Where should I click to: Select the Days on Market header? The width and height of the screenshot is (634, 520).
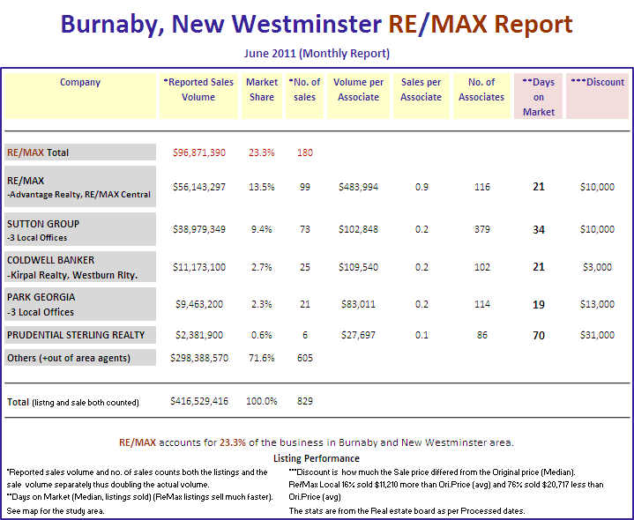pos(538,96)
